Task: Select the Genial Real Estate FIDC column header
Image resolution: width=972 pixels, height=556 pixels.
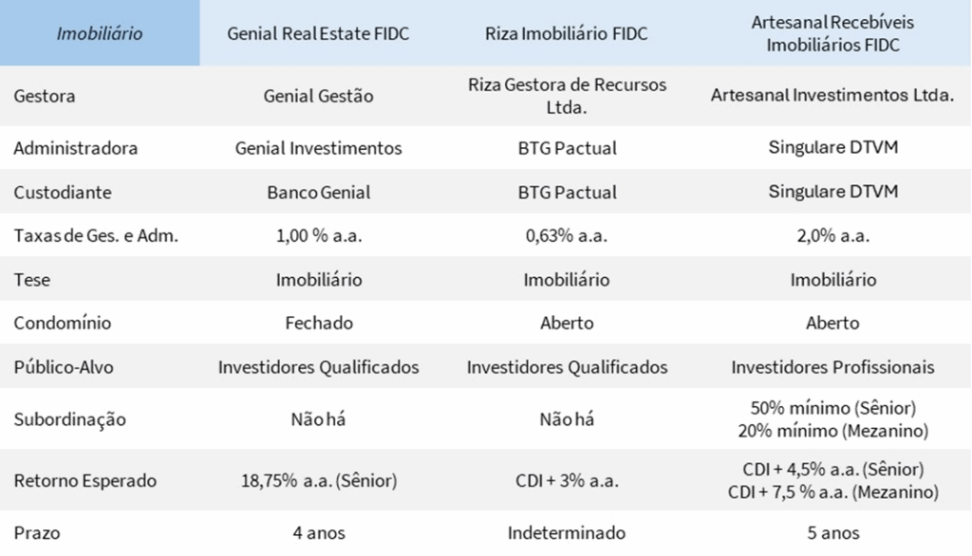Action: coord(318,33)
